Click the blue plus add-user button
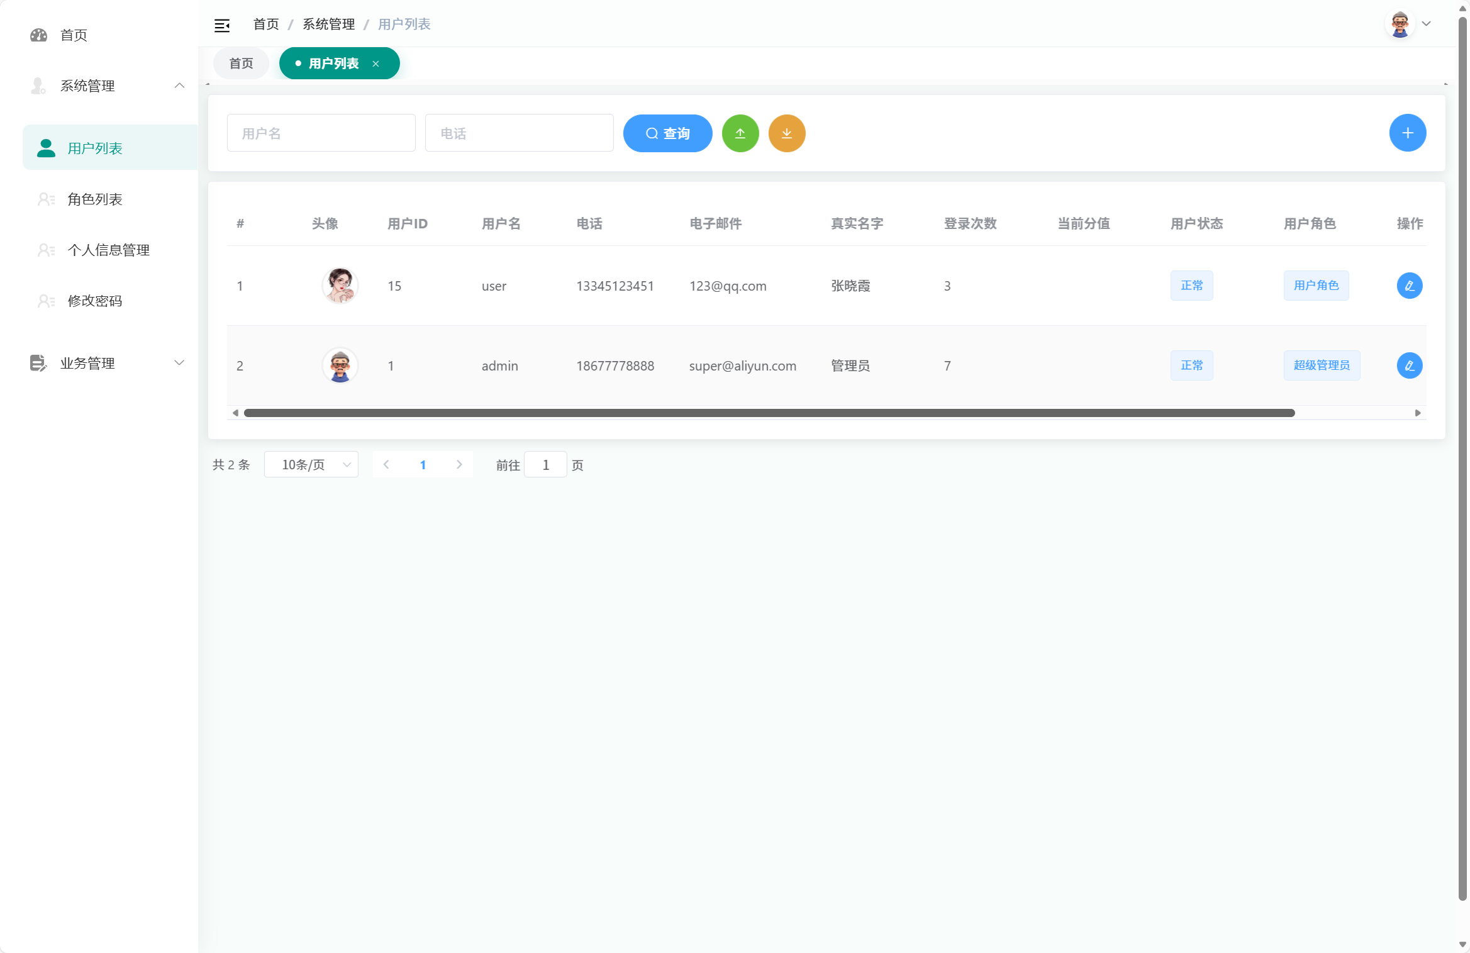 pyautogui.click(x=1407, y=133)
